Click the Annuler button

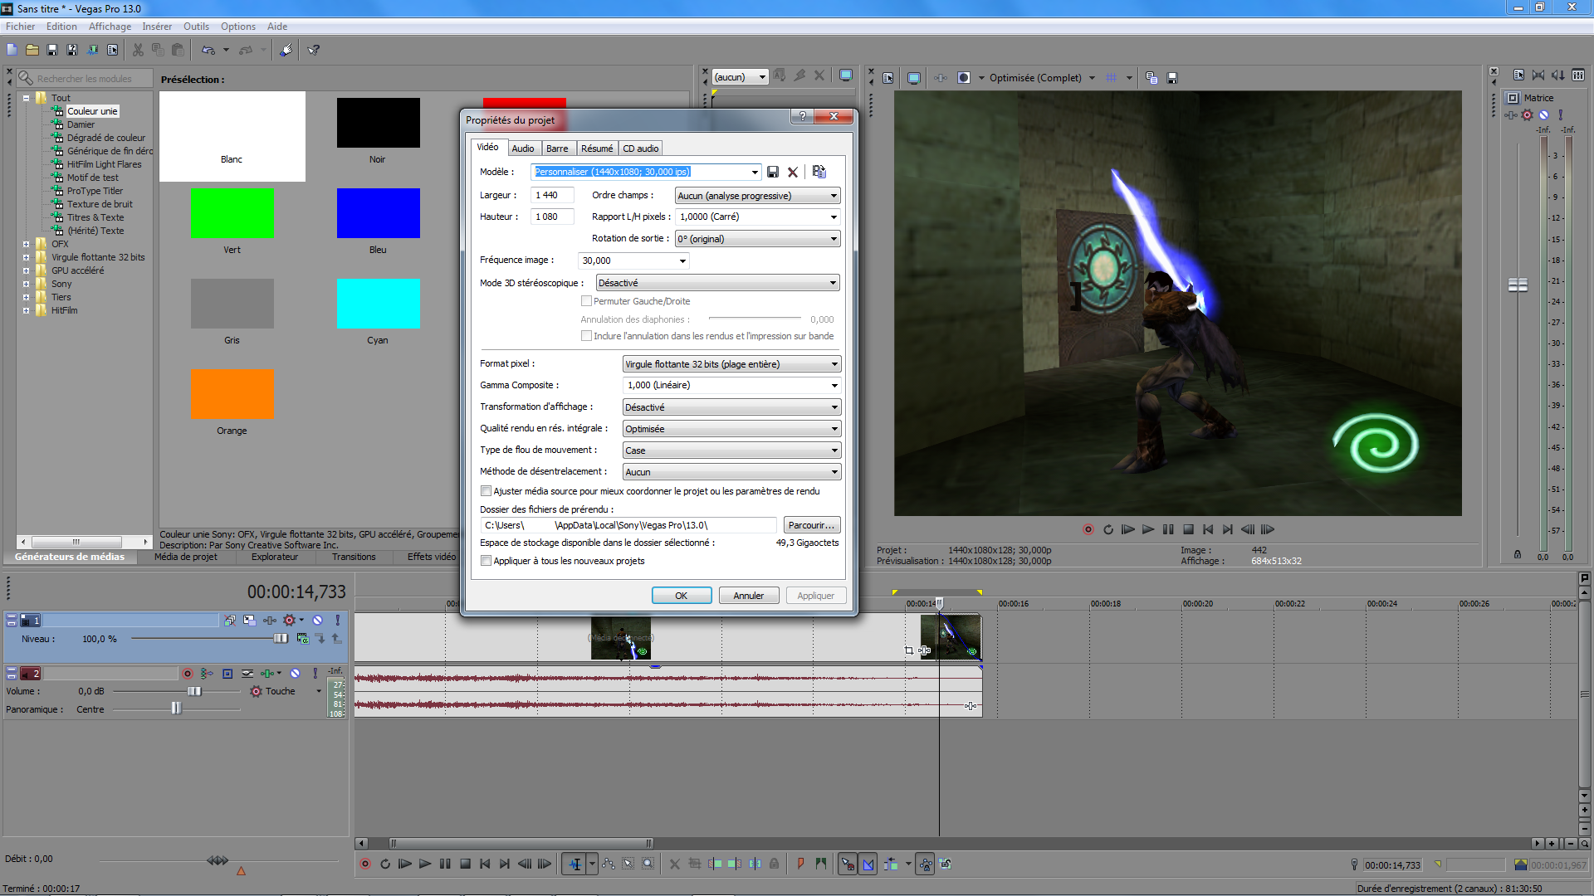tap(748, 596)
